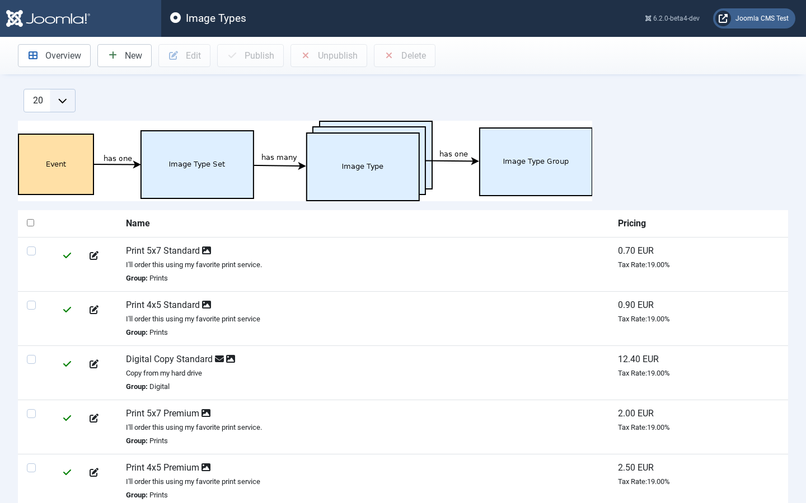Check the Print 4x5 Standard row checkbox

point(31,305)
